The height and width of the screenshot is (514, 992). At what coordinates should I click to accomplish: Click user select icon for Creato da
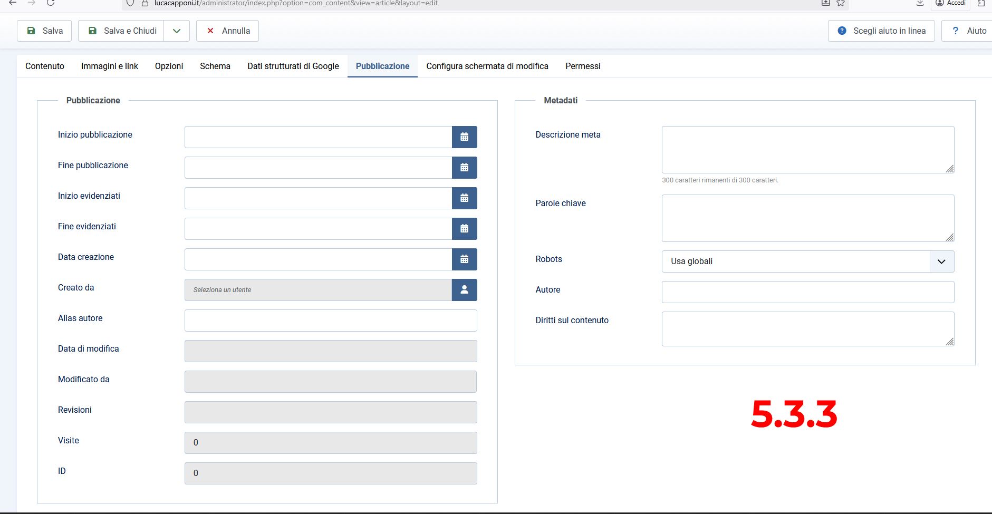click(x=464, y=290)
